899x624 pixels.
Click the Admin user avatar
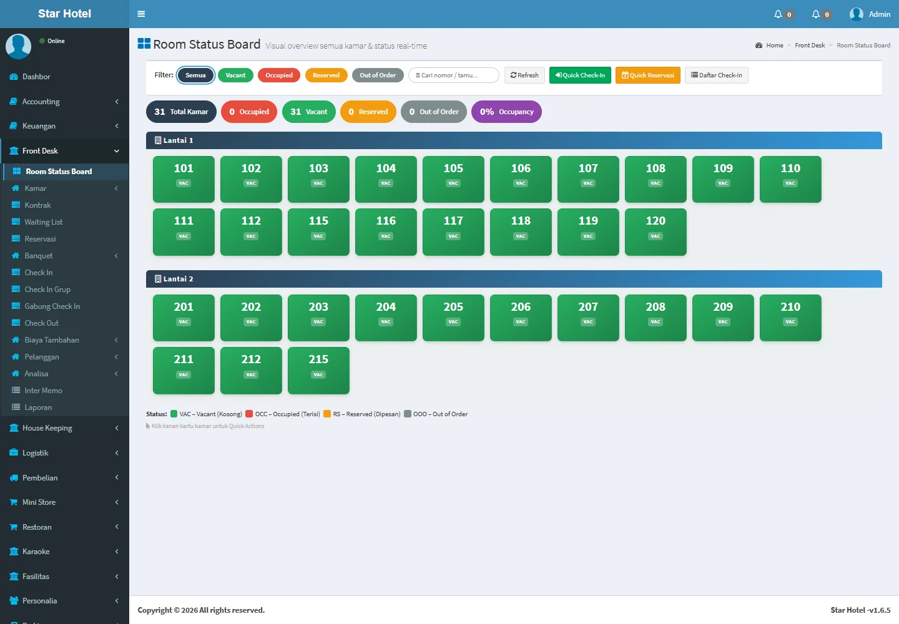pyautogui.click(x=857, y=14)
